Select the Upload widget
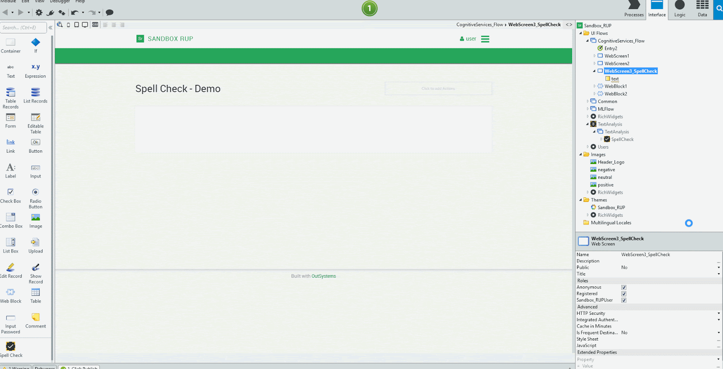The width and height of the screenshot is (723, 369). (x=36, y=246)
